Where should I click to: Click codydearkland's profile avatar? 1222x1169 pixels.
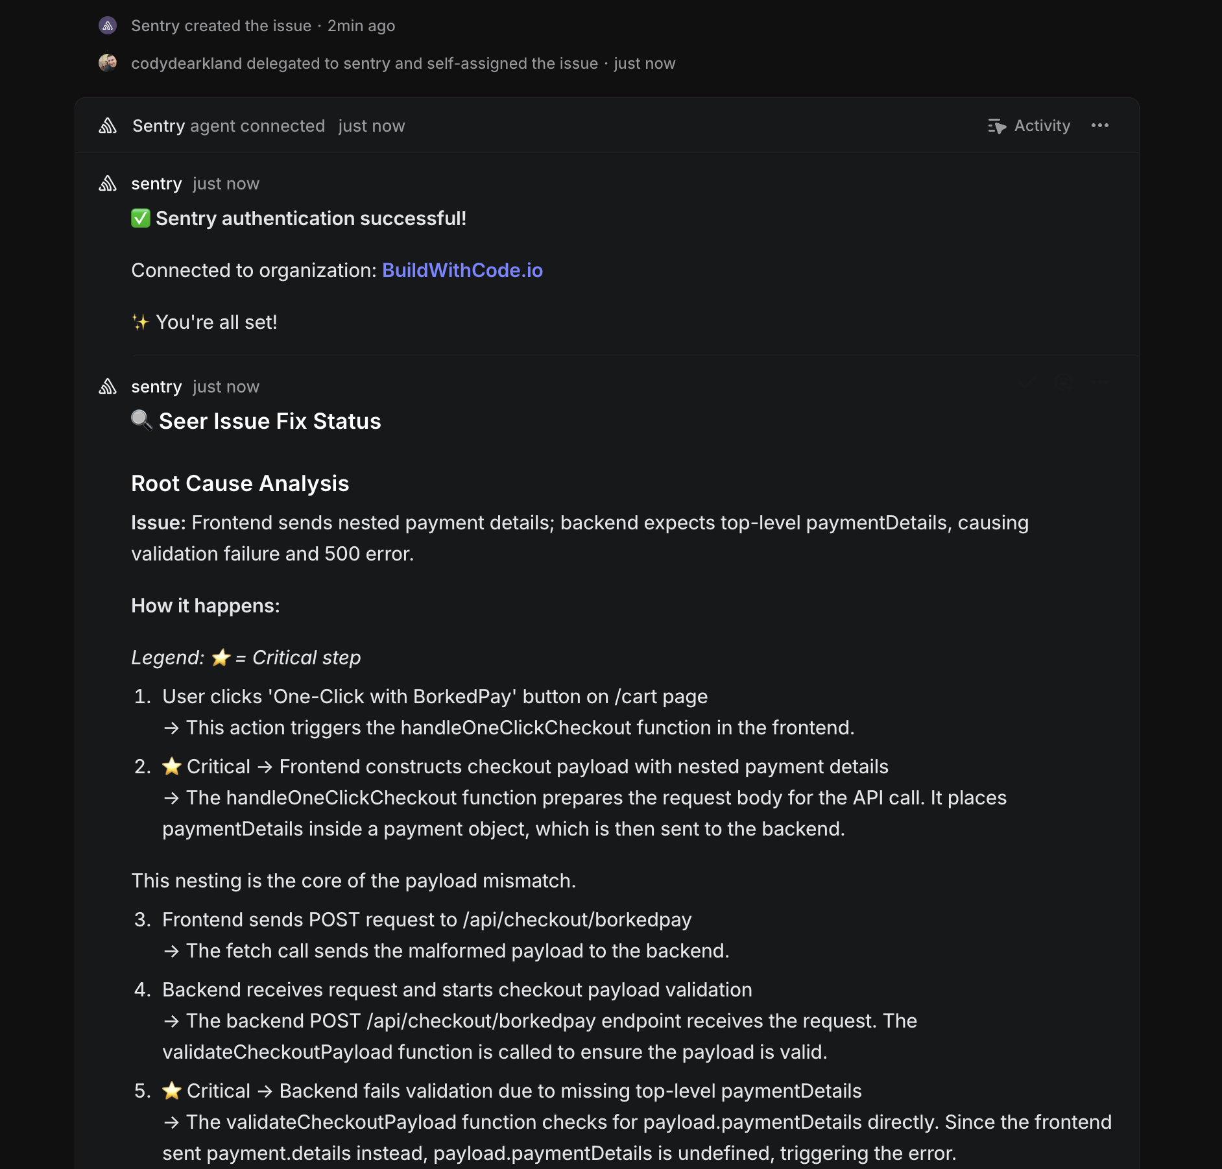point(108,63)
